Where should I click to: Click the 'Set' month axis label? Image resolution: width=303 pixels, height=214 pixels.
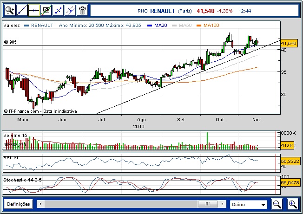[181, 120]
